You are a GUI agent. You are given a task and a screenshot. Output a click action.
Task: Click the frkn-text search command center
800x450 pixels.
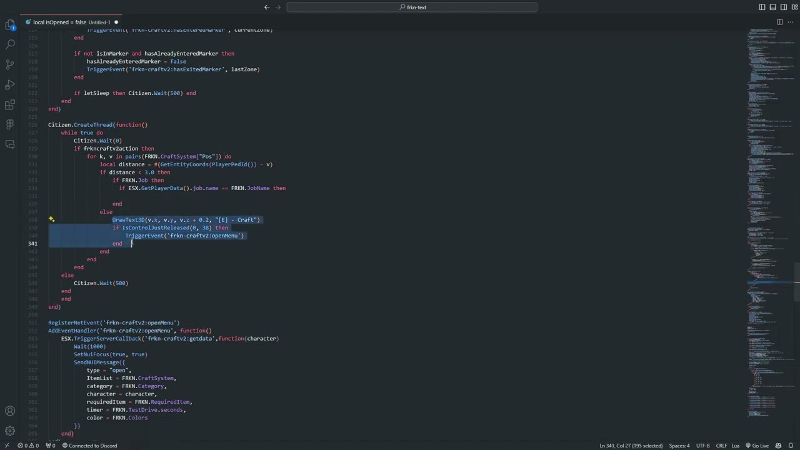[x=412, y=7]
